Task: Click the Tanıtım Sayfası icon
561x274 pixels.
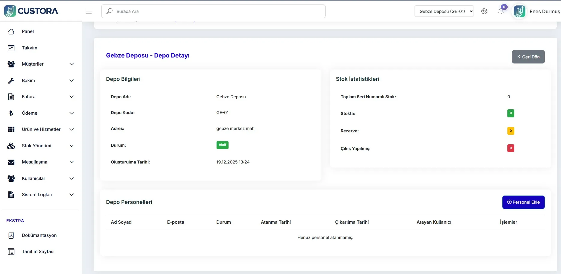Action: click(11, 252)
